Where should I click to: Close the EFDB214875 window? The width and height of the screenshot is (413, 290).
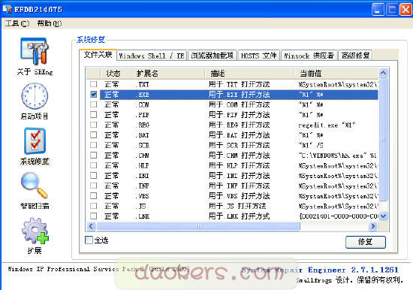click(x=406, y=10)
